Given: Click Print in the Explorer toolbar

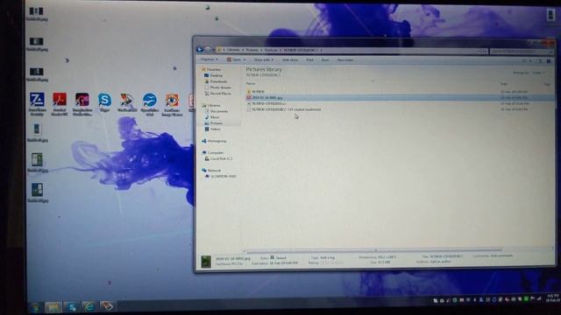Looking at the screenshot, I should (309, 60).
